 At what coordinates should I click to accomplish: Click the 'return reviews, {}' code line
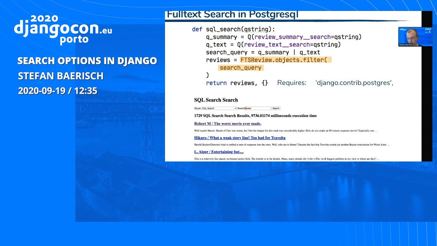[x=237, y=83]
